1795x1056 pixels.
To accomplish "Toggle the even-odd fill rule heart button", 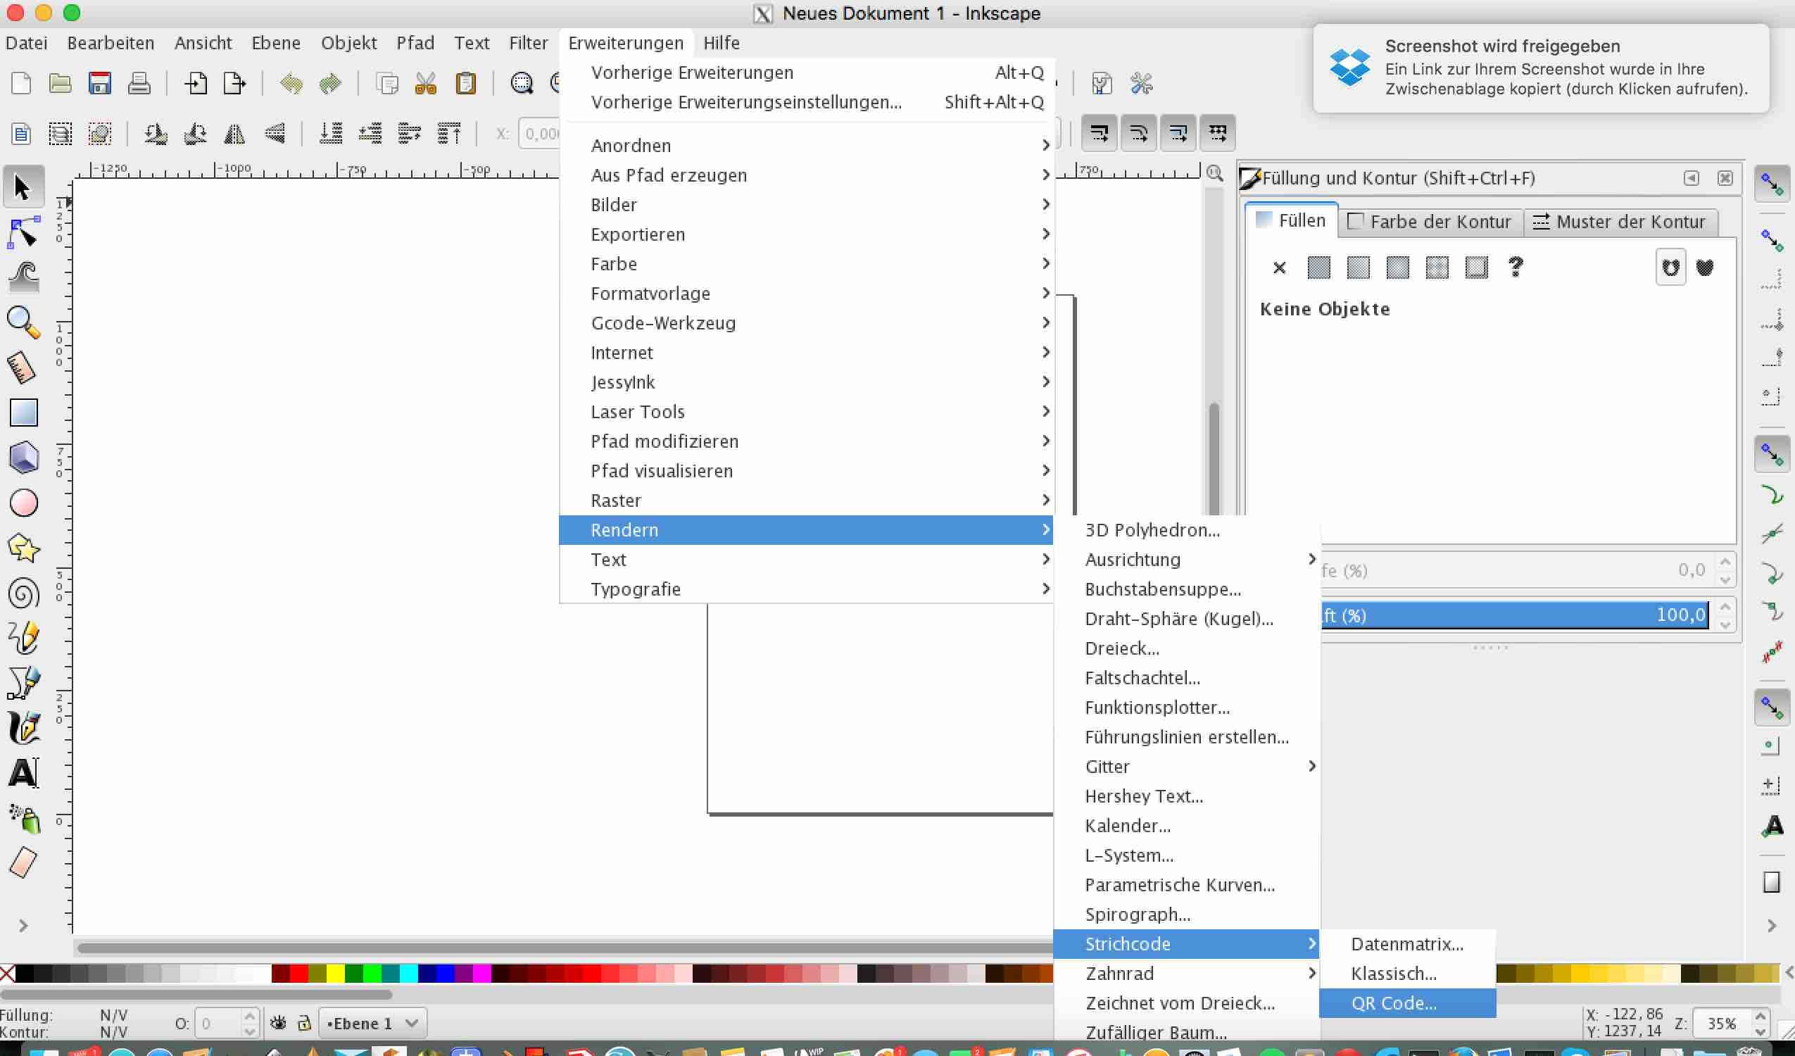I will coord(1670,268).
